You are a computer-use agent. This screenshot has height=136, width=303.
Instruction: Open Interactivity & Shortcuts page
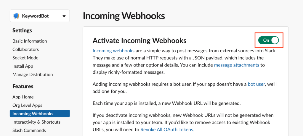click(x=36, y=122)
